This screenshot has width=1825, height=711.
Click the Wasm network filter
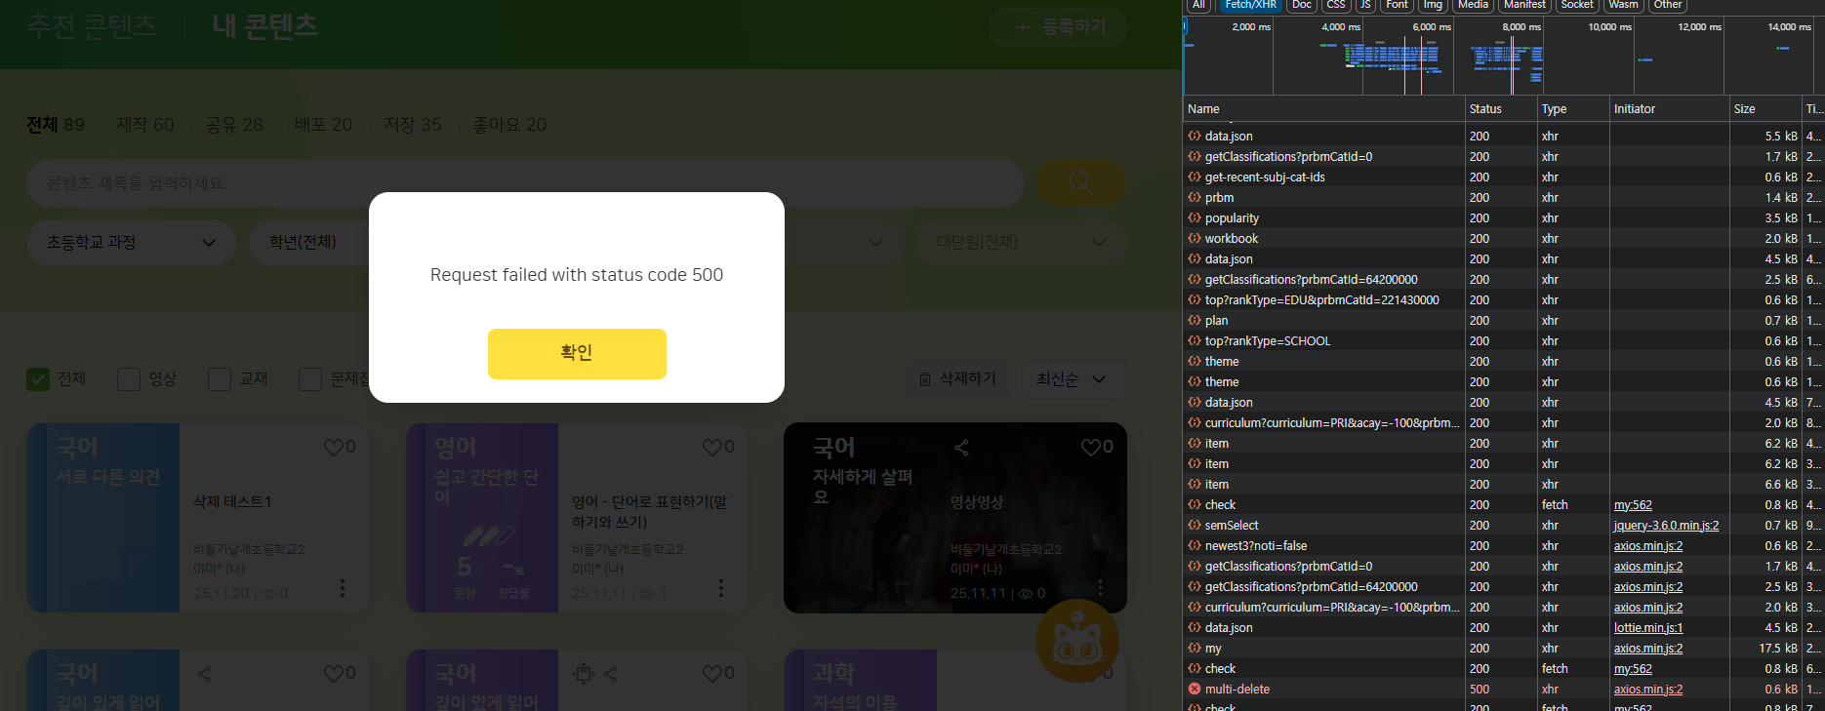tap(1624, 5)
